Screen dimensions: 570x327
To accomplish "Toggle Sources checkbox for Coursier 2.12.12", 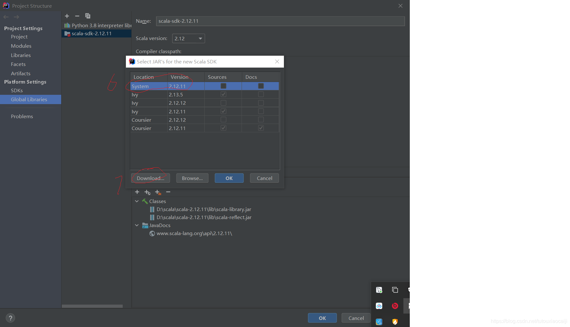I will (x=223, y=119).
